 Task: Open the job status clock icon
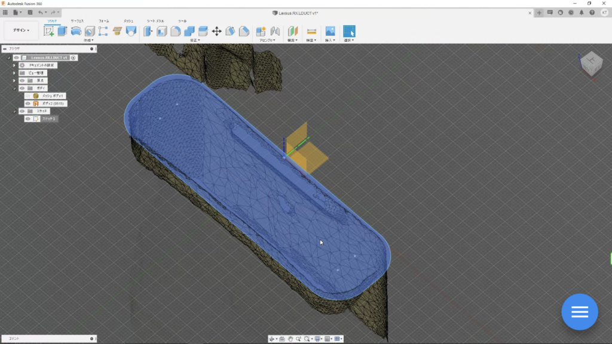coord(571,13)
